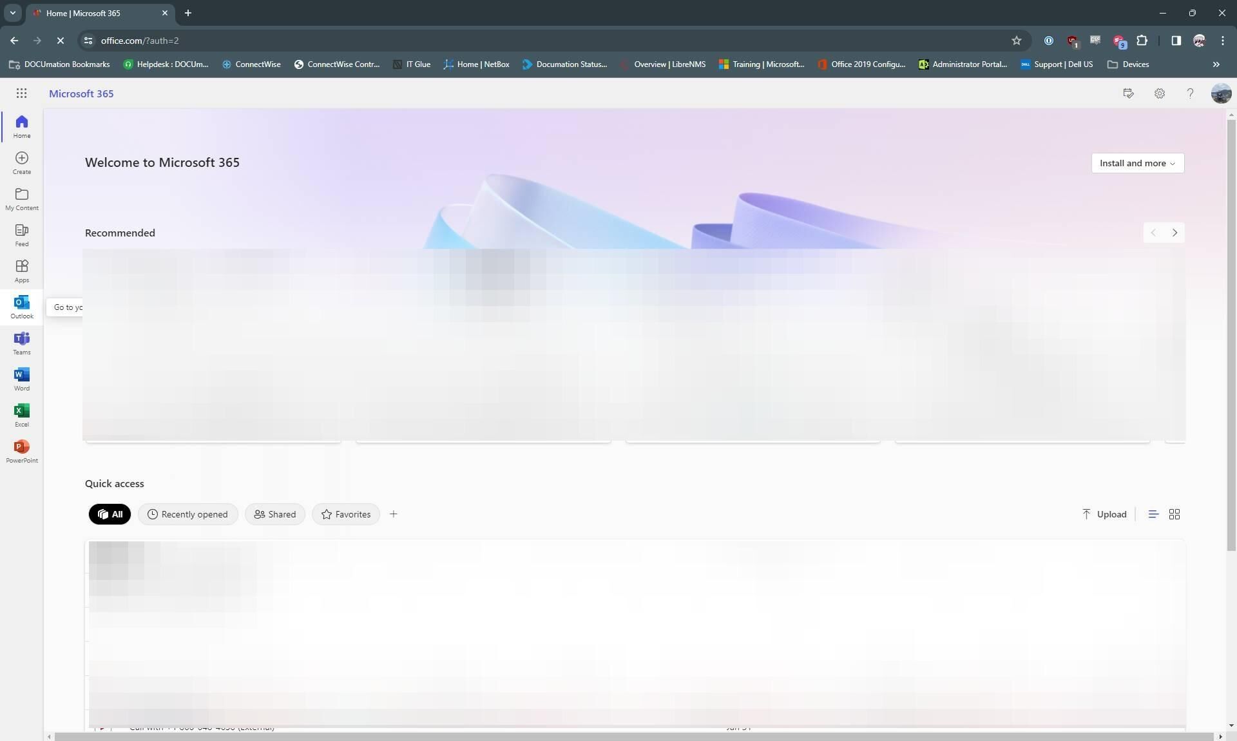
Task: Switch to list view layout
Action: coord(1153,514)
